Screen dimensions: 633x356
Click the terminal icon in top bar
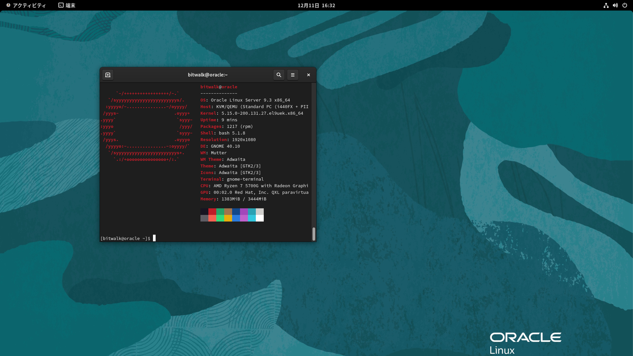61,5
